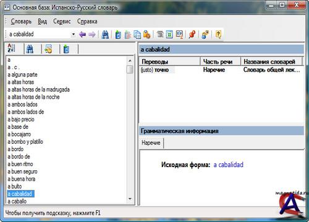Switch to the binoculars search tab in left panel

coord(30,49)
